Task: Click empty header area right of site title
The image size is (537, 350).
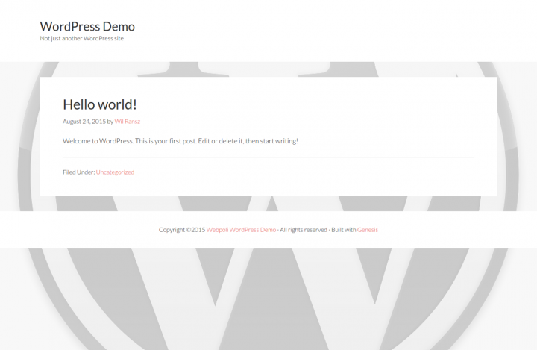Action: [336, 30]
